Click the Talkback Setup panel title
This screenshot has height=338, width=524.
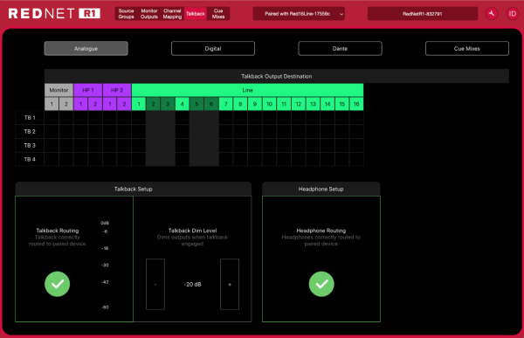click(x=134, y=189)
